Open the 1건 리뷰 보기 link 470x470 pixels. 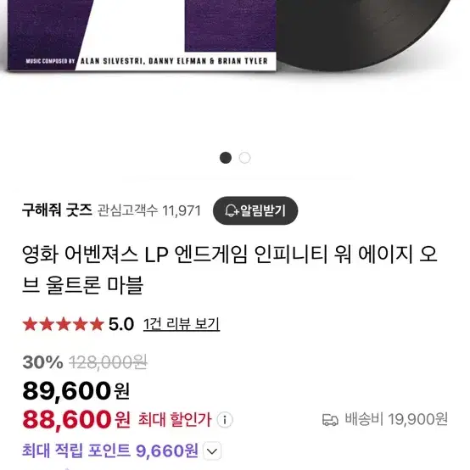182,324
